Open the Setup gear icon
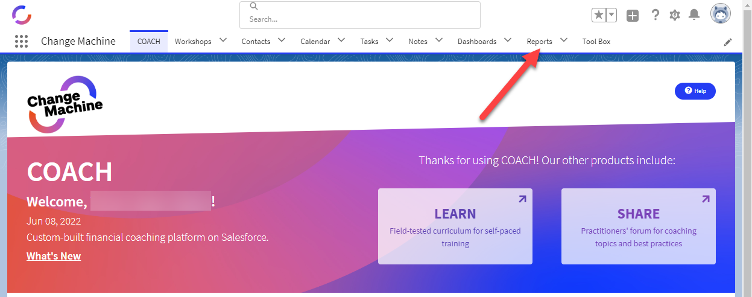This screenshot has width=752, height=297. (x=675, y=15)
